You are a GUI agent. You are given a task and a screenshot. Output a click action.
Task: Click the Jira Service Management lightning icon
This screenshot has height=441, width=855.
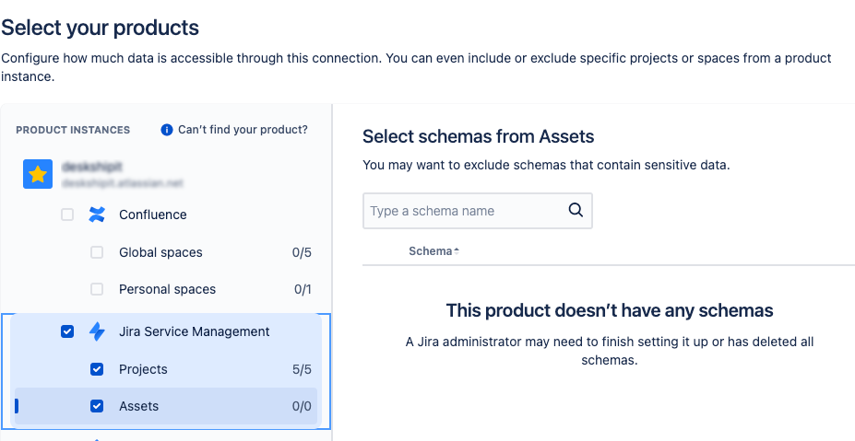(x=97, y=331)
